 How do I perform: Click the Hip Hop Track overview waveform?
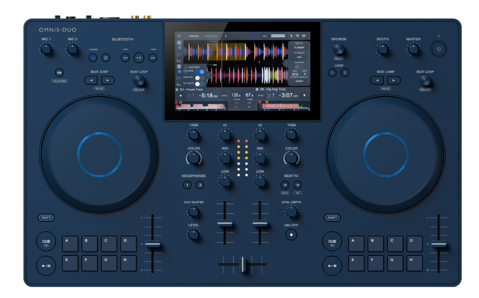284,106
